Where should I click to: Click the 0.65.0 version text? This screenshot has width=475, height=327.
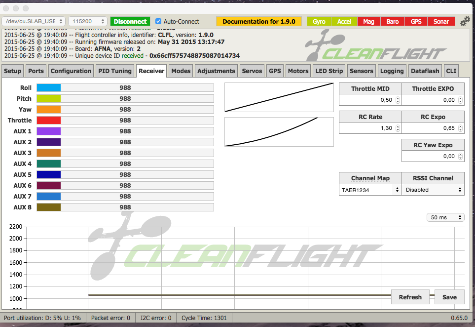tap(459, 318)
